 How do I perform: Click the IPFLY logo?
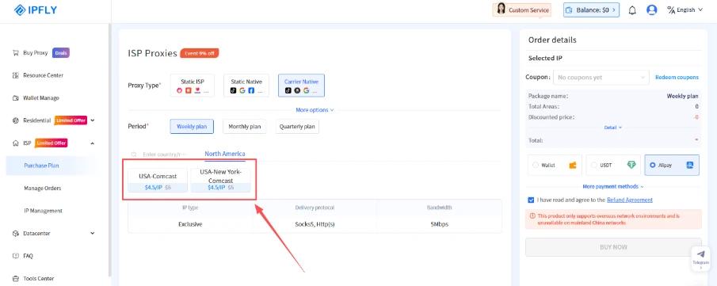tap(35, 10)
